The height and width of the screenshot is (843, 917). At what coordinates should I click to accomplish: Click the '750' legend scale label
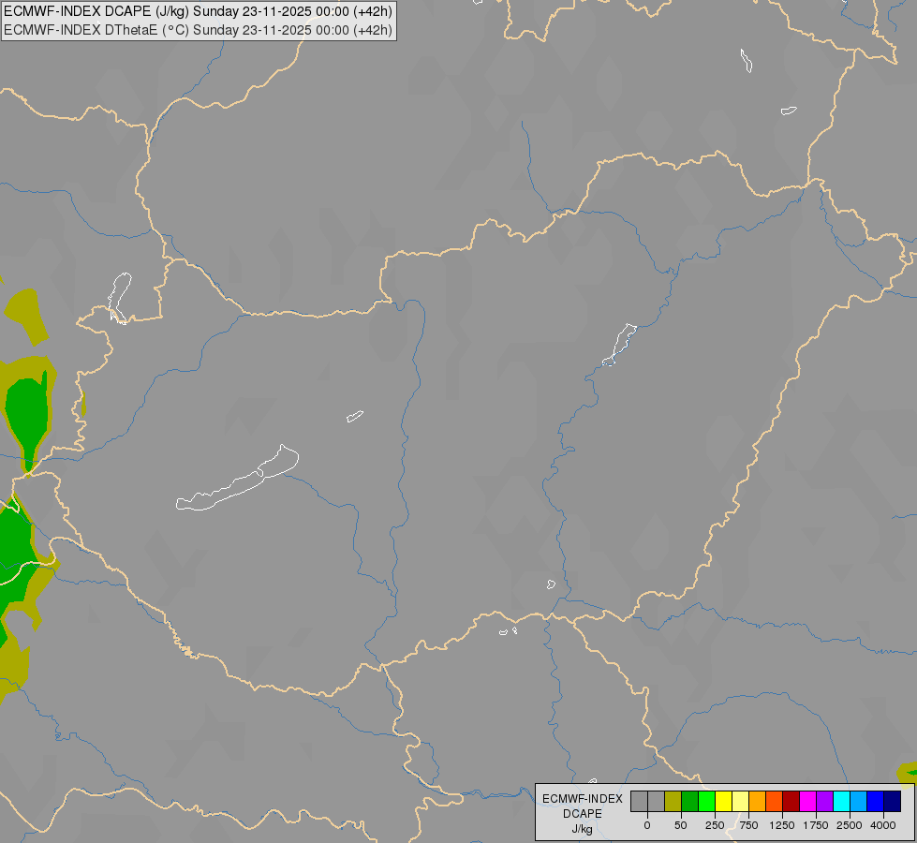(748, 825)
